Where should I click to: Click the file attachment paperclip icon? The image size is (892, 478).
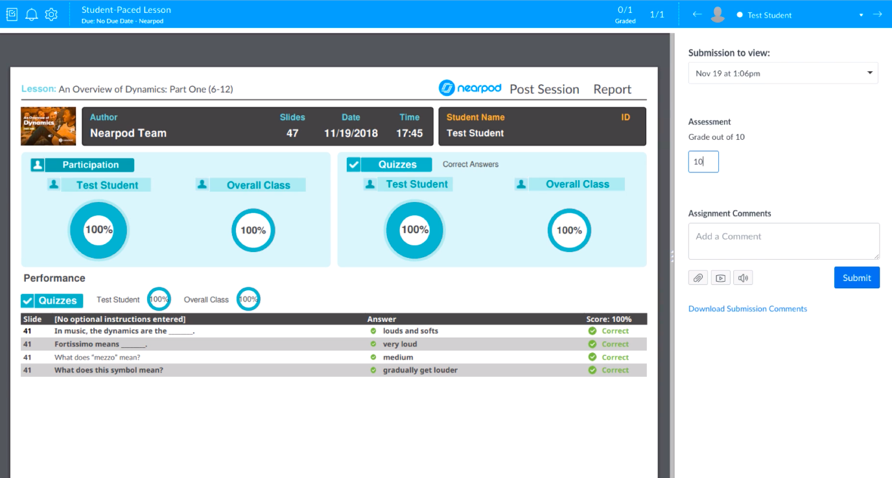(x=698, y=278)
